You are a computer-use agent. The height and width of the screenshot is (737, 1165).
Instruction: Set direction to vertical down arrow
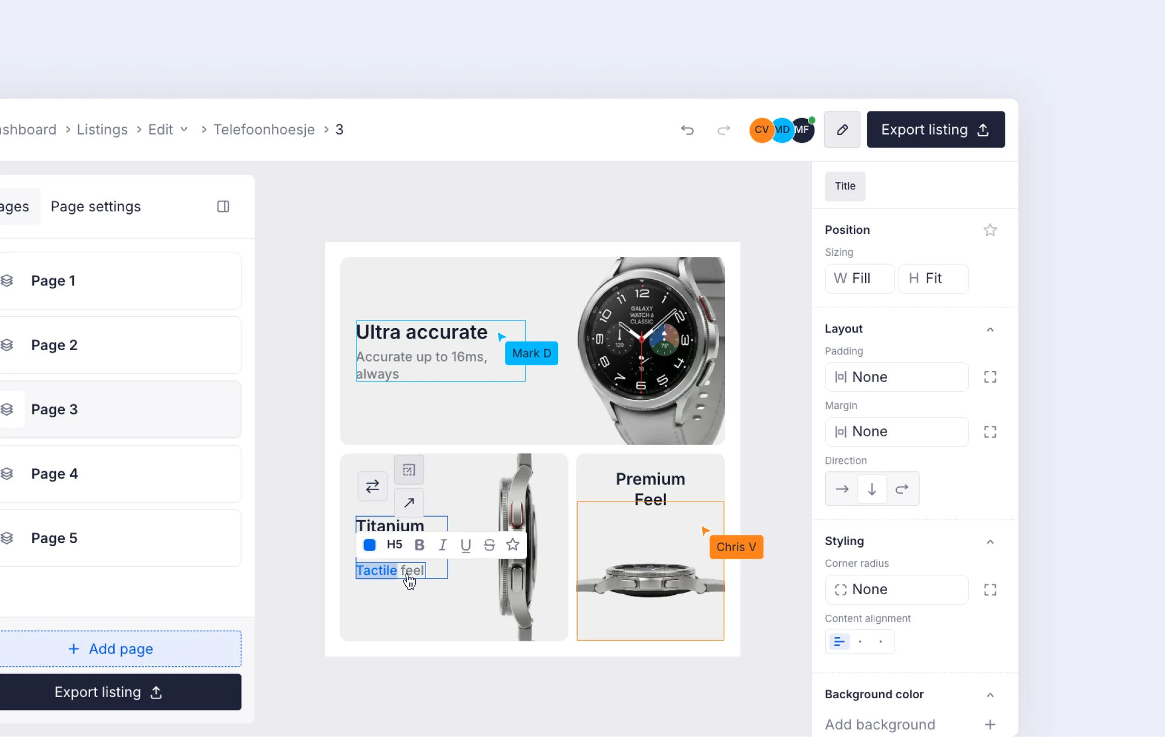coord(872,489)
